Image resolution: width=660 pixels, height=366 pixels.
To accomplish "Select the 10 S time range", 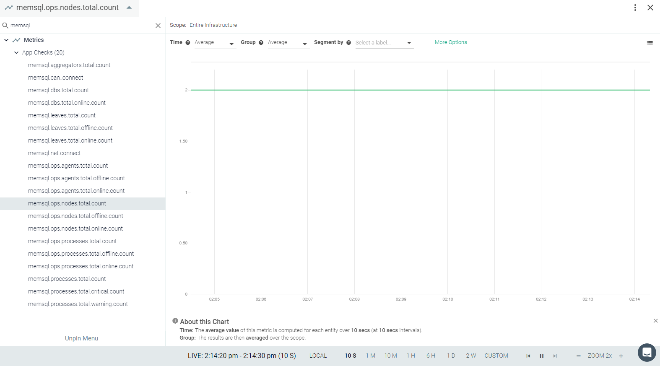I will click(x=351, y=356).
